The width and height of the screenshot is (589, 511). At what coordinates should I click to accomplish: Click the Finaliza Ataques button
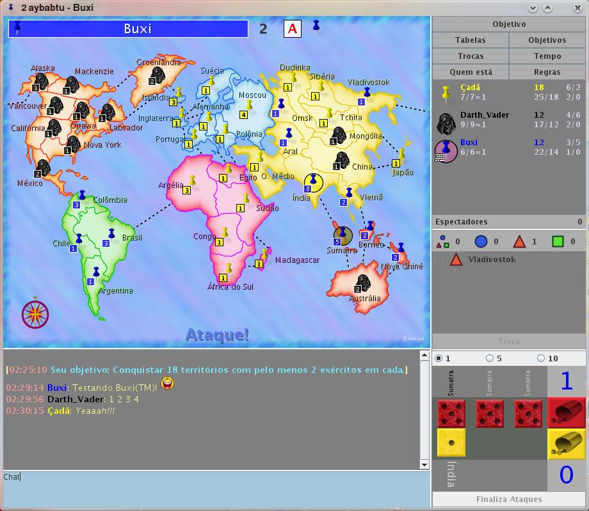click(508, 499)
